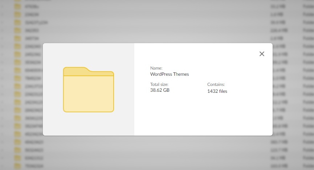Screen dimensions: 314x170
Task: Click the 'Name:' label
Action: pos(156,68)
